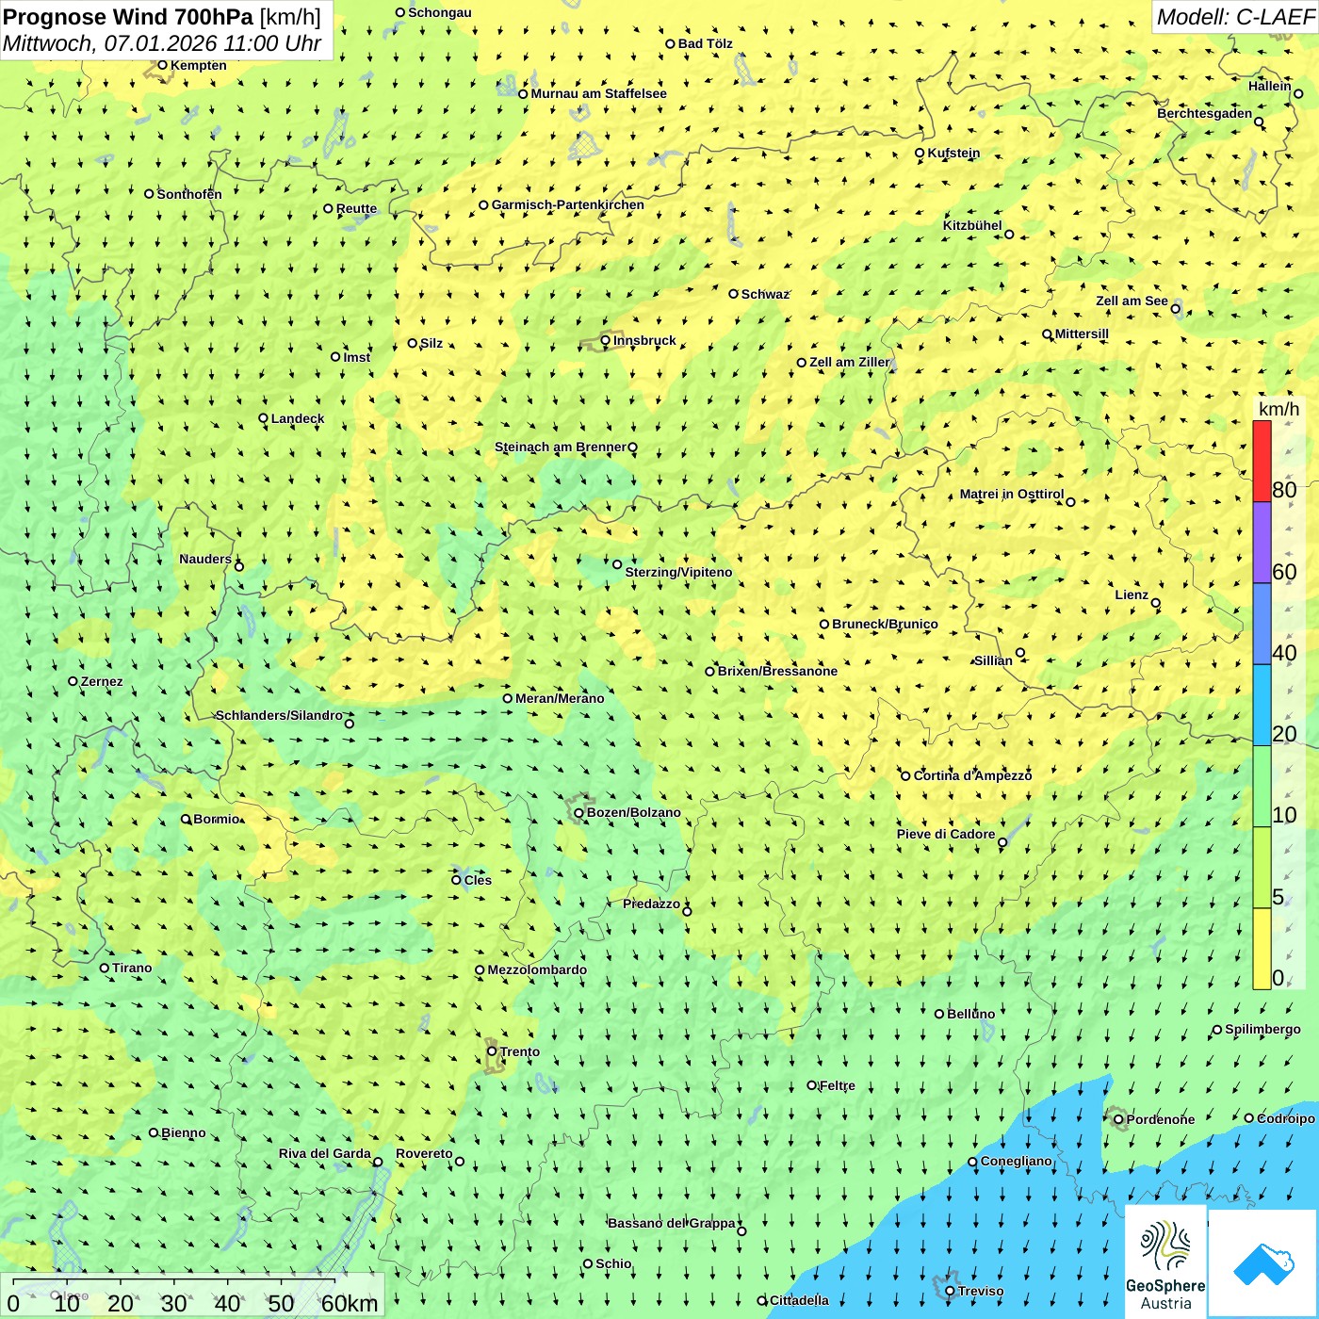Click the Pieve di Cadore label
Image resolution: width=1319 pixels, height=1319 pixels.
[946, 834]
